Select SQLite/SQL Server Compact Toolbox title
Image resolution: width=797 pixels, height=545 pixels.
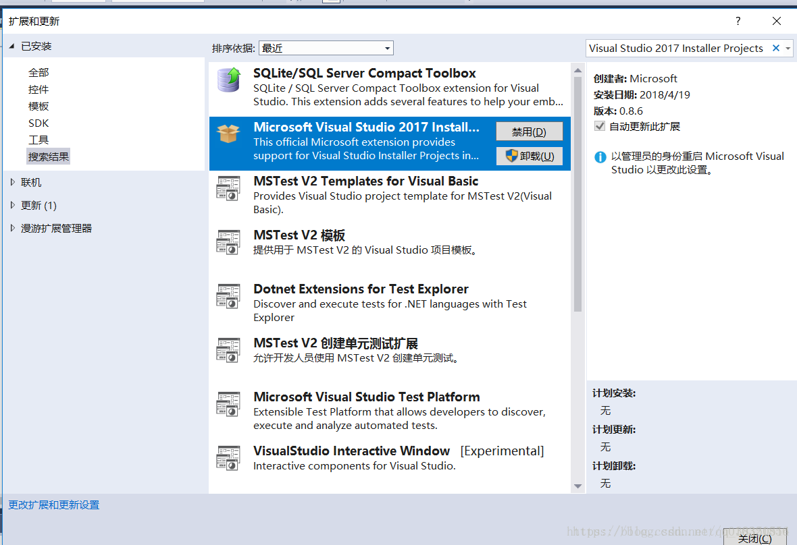point(365,73)
